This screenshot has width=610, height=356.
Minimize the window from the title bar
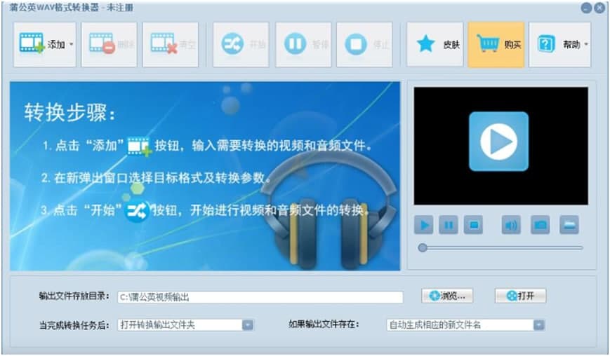[587, 8]
